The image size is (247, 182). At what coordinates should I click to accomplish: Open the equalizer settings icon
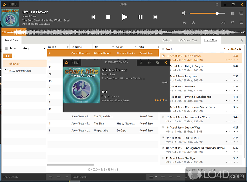coord(232,14)
